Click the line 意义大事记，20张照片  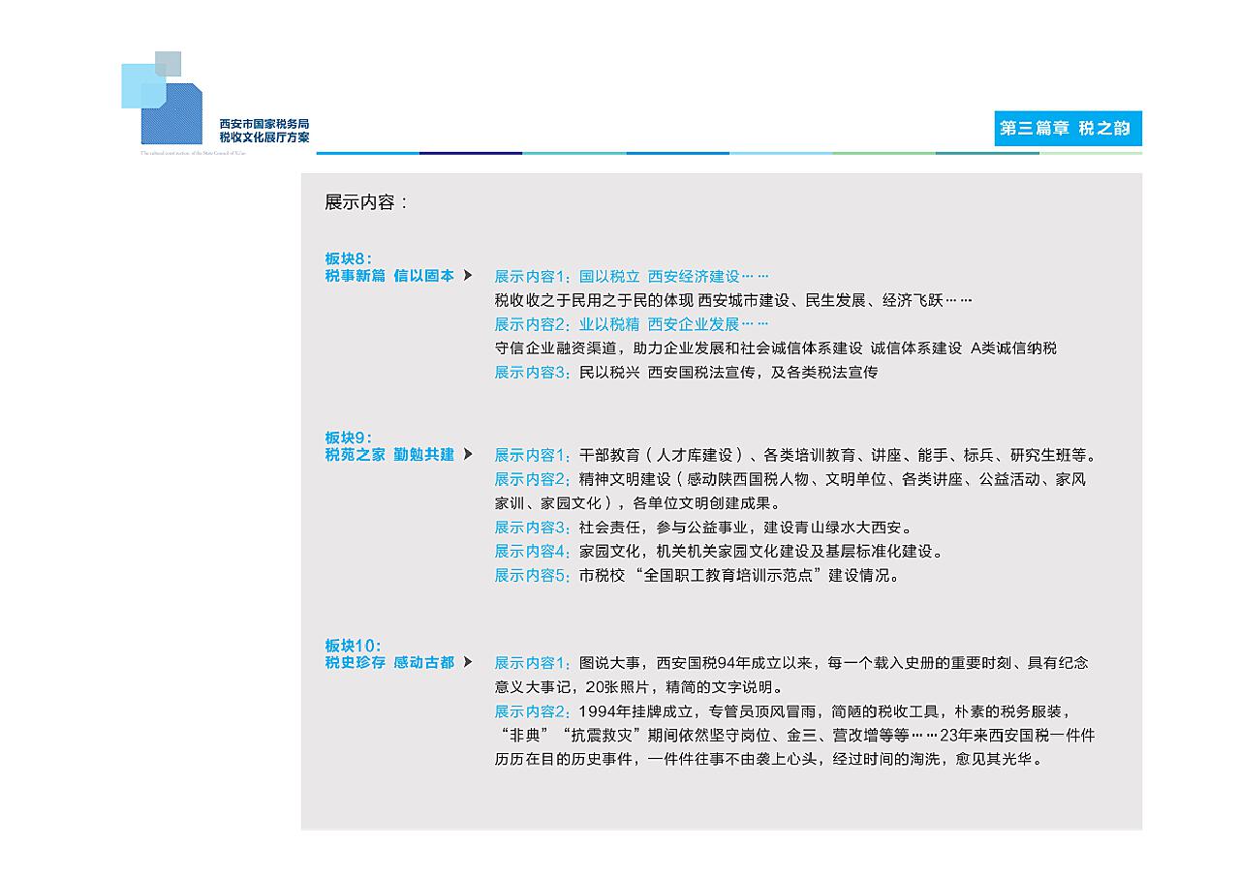(639, 687)
